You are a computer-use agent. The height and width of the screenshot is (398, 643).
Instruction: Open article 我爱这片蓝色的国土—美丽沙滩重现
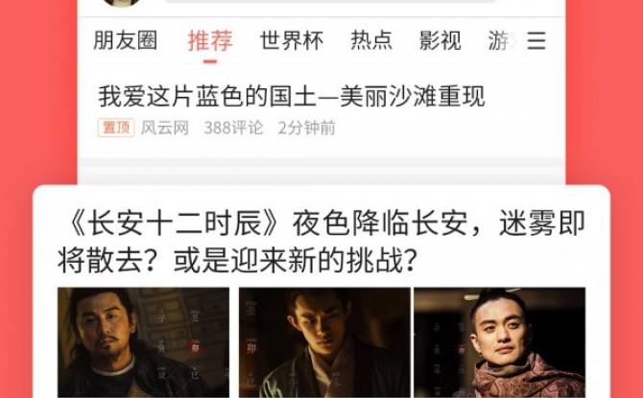click(292, 96)
